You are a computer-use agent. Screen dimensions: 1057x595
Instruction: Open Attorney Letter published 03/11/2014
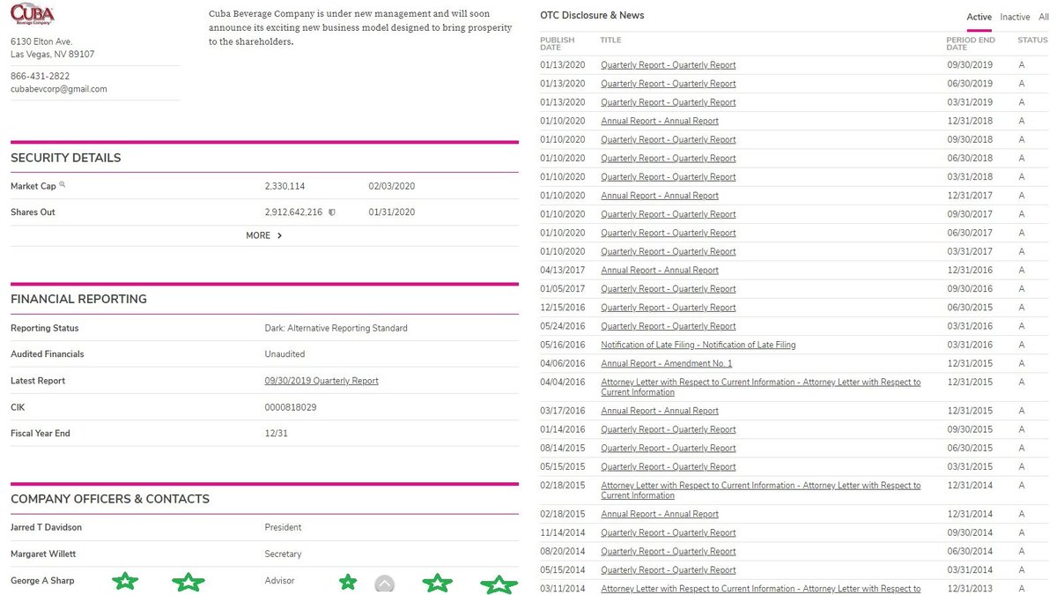761,589
